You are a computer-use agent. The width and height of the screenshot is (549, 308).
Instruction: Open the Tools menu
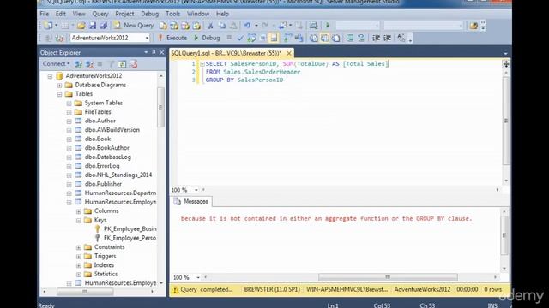click(x=172, y=14)
